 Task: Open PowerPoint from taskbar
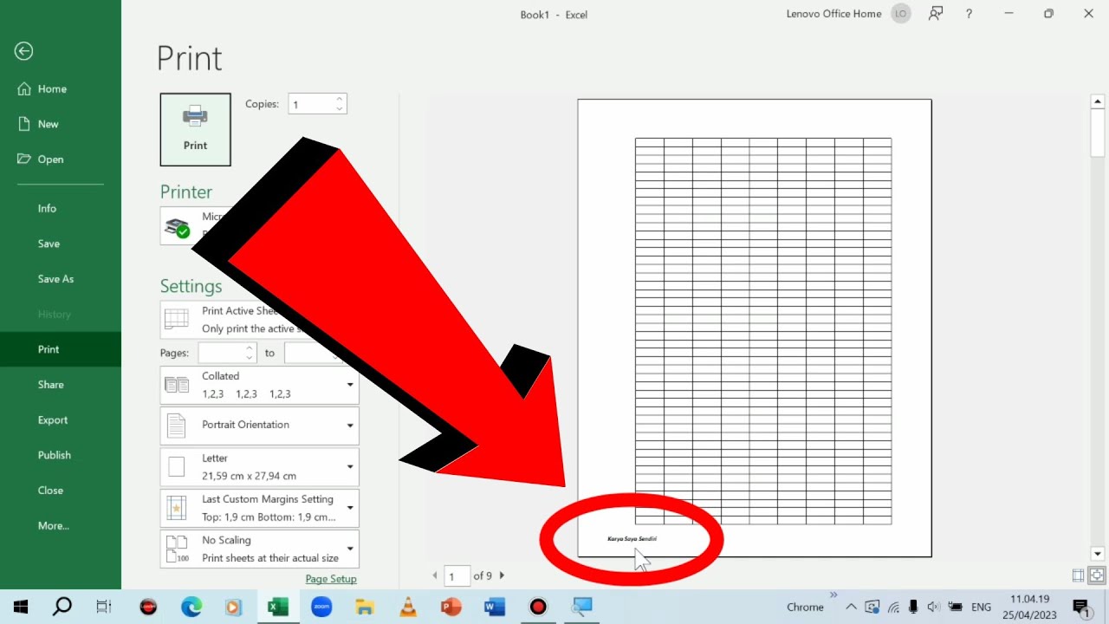click(x=451, y=607)
